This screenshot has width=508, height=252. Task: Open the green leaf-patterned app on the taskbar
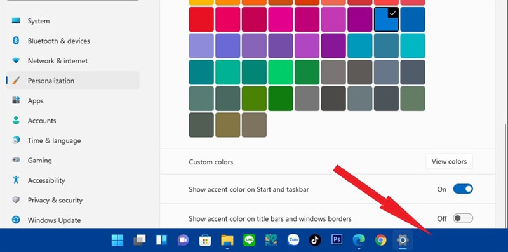[271, 240]
